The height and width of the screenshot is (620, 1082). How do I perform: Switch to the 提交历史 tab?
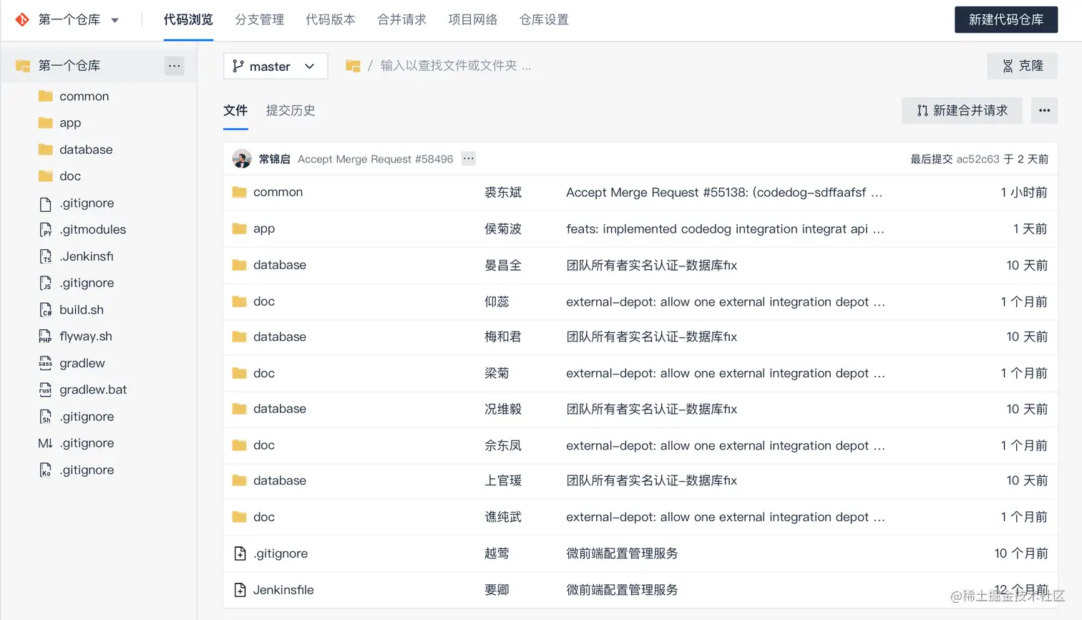[291, 110]
